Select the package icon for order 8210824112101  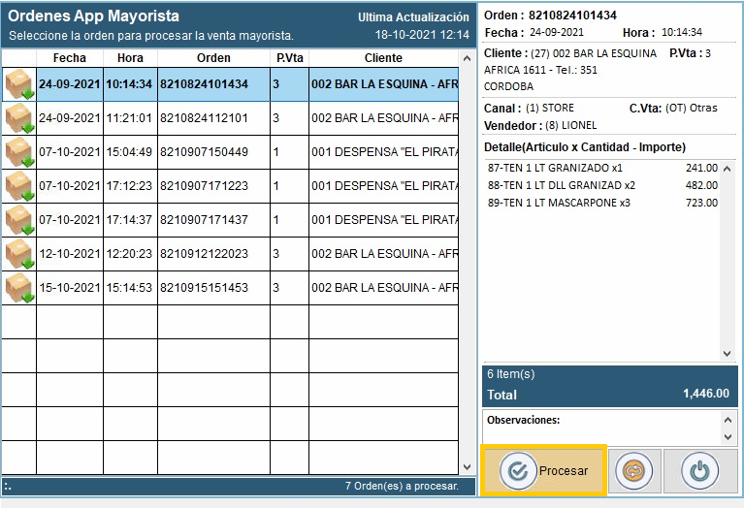pos(18,118)
